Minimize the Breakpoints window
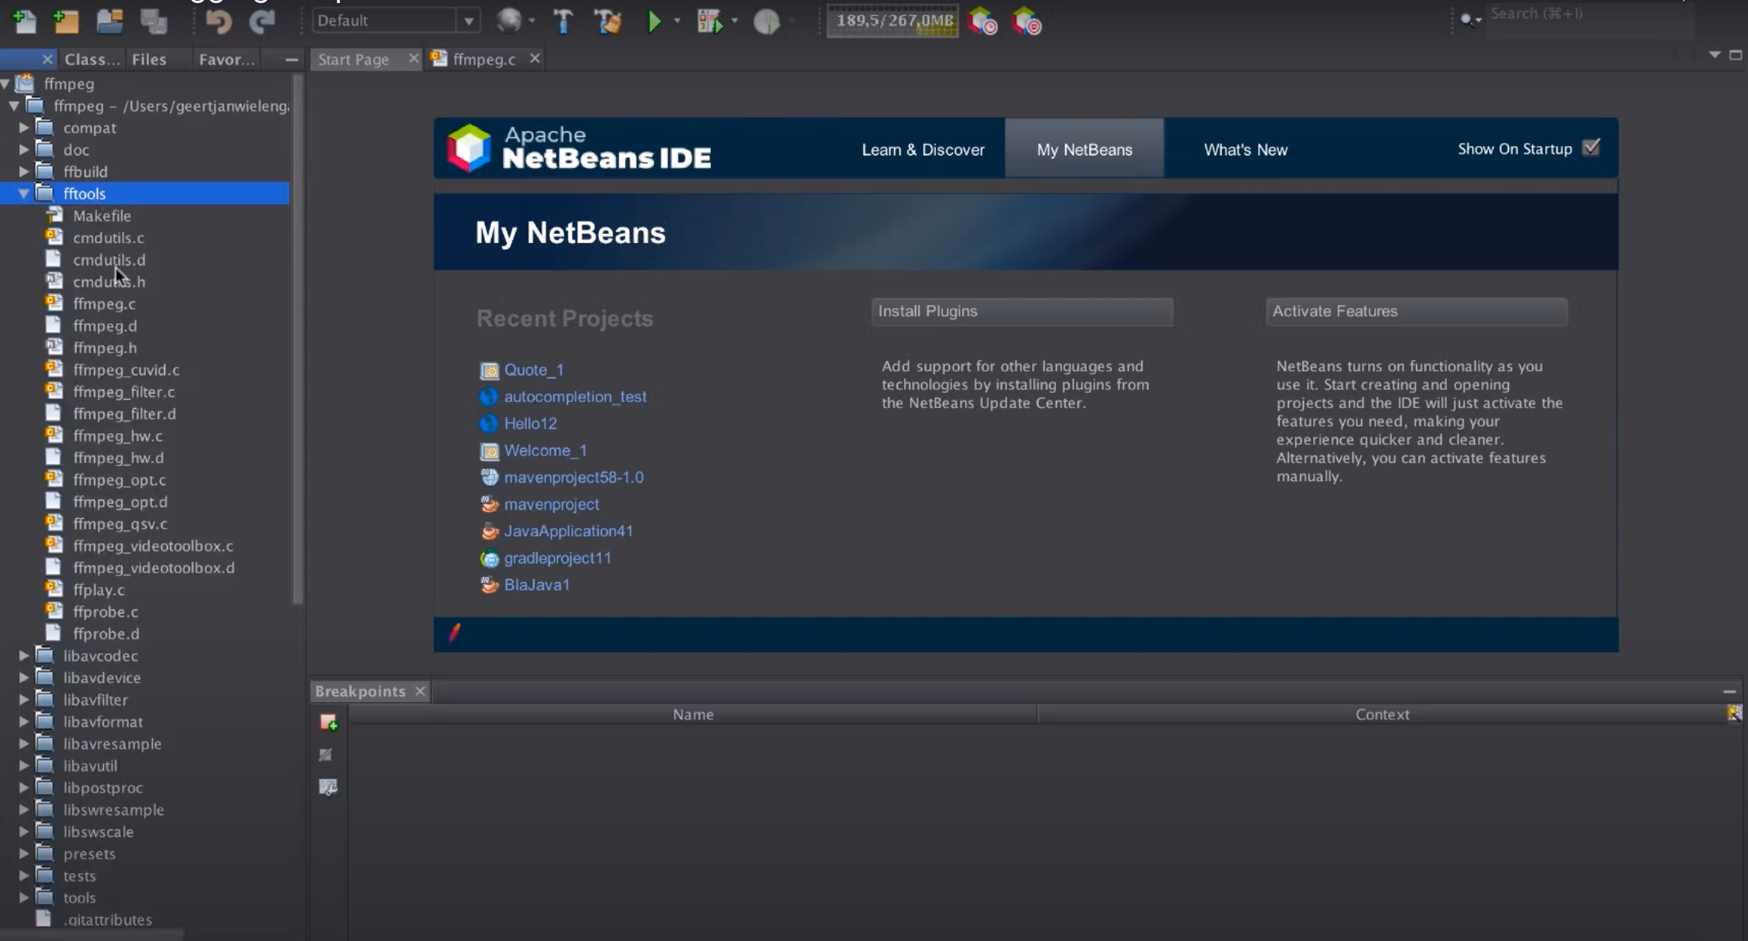The width and height of the screenshot is (1748, 941). click(1730, 691)
